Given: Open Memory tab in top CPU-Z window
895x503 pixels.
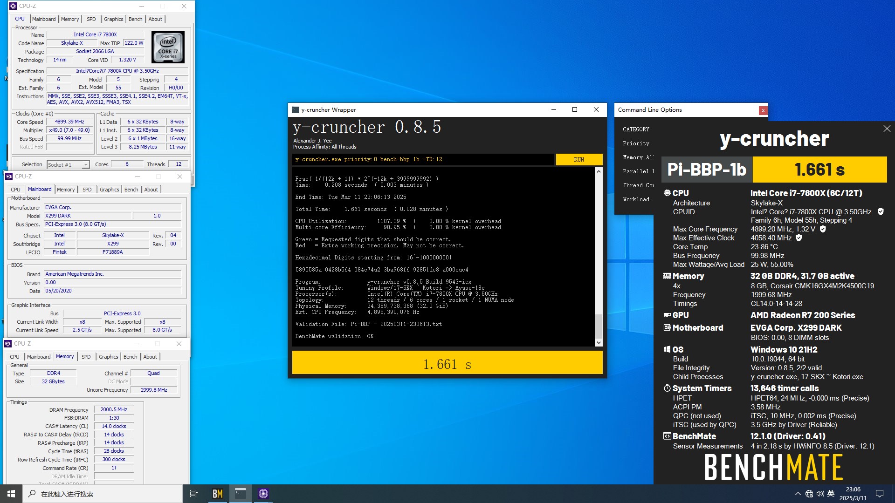Looking at the screenshot, I should (70, 19).
